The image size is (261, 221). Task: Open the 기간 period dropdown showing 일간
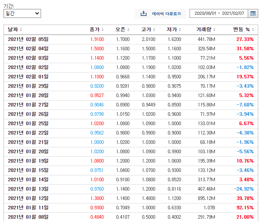(x=22, y=14)
